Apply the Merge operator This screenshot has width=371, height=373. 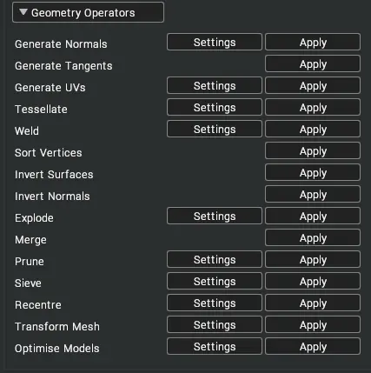313,237
